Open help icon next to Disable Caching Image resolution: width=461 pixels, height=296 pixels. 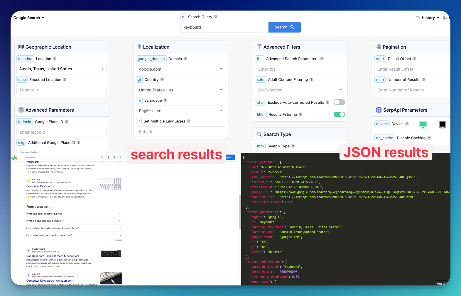coord(429,138)
